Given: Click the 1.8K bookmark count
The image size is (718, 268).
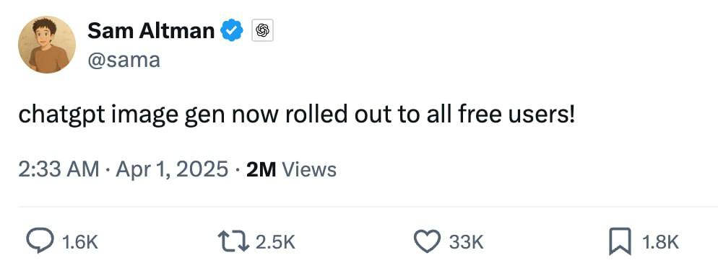Looking at the screenshot, I should pyautogui.click(x=659, y=242).
